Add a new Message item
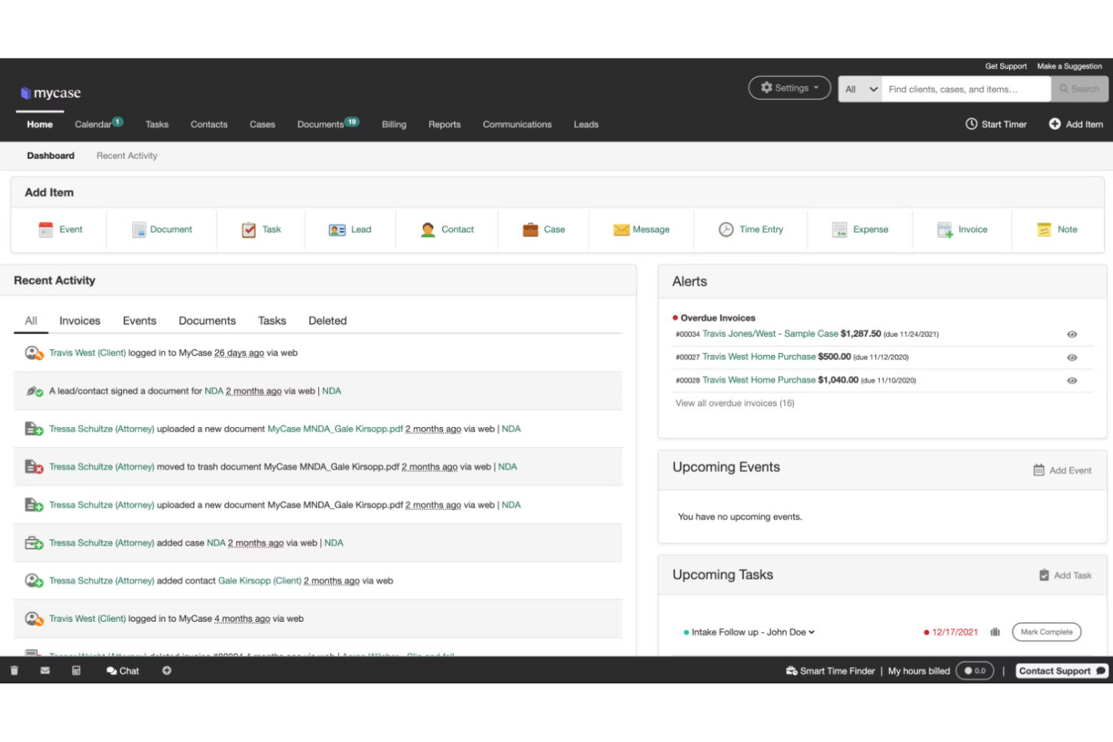 point(641,230)
